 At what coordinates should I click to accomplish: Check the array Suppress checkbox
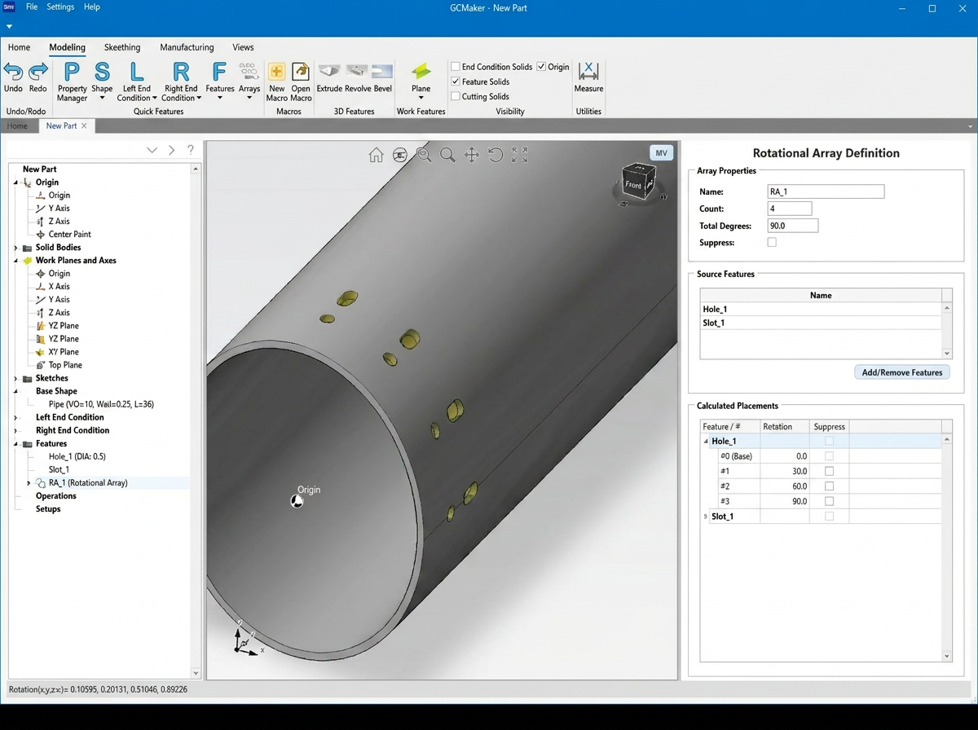(x=772, y=242)
